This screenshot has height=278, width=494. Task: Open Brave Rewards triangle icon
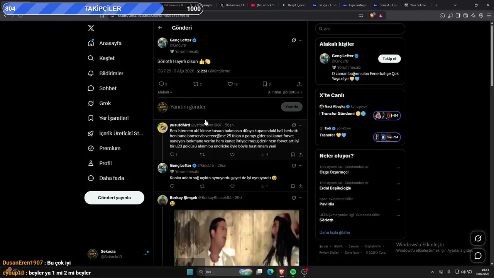click(381, 15)
